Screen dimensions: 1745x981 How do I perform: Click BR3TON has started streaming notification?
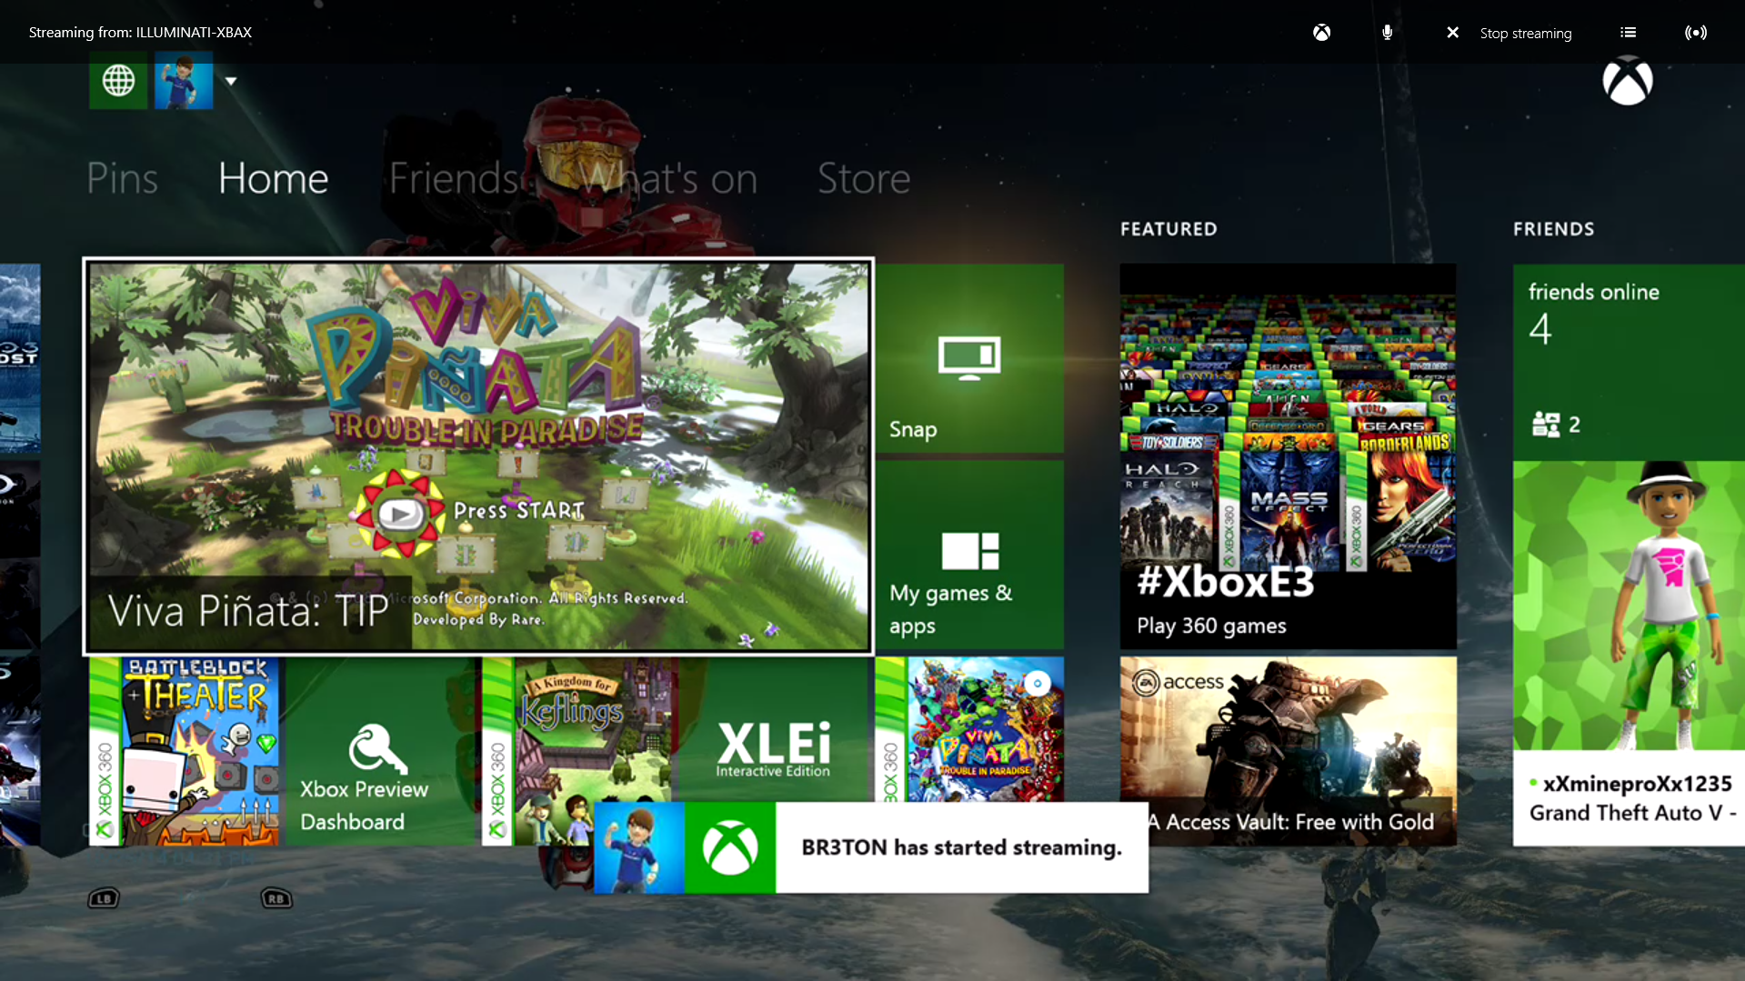pyautogui.click(x=871, y=847)
